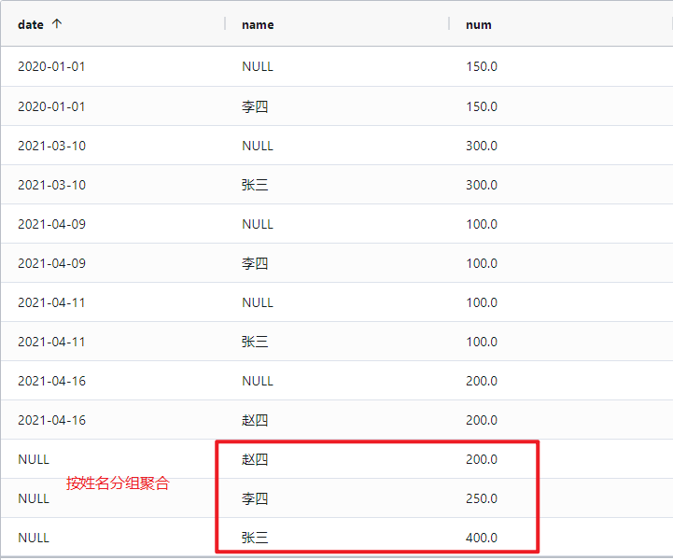Click the ascending sort arrow on date column
This screenshot has height=560, width=673.
coord(57,24)
